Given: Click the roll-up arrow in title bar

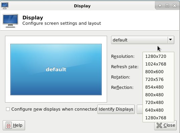Looking at the screenshot, I should (x=160, y=6).
